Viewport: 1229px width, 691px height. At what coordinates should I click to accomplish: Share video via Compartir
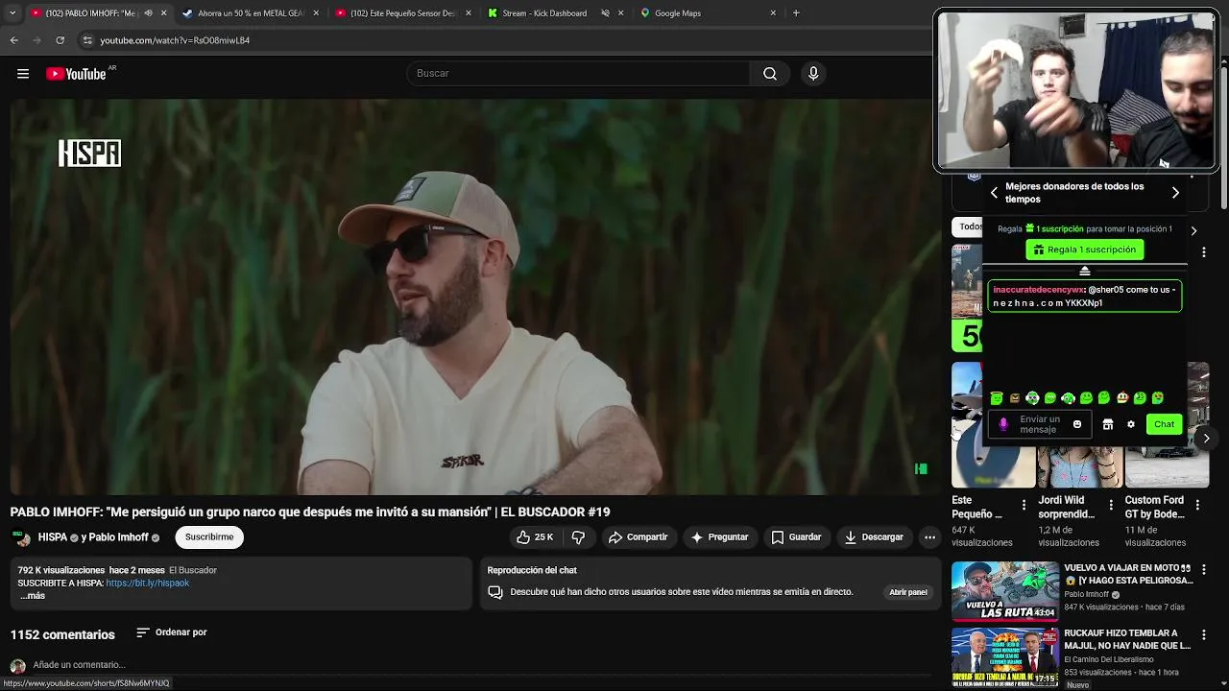pos(638,537)
